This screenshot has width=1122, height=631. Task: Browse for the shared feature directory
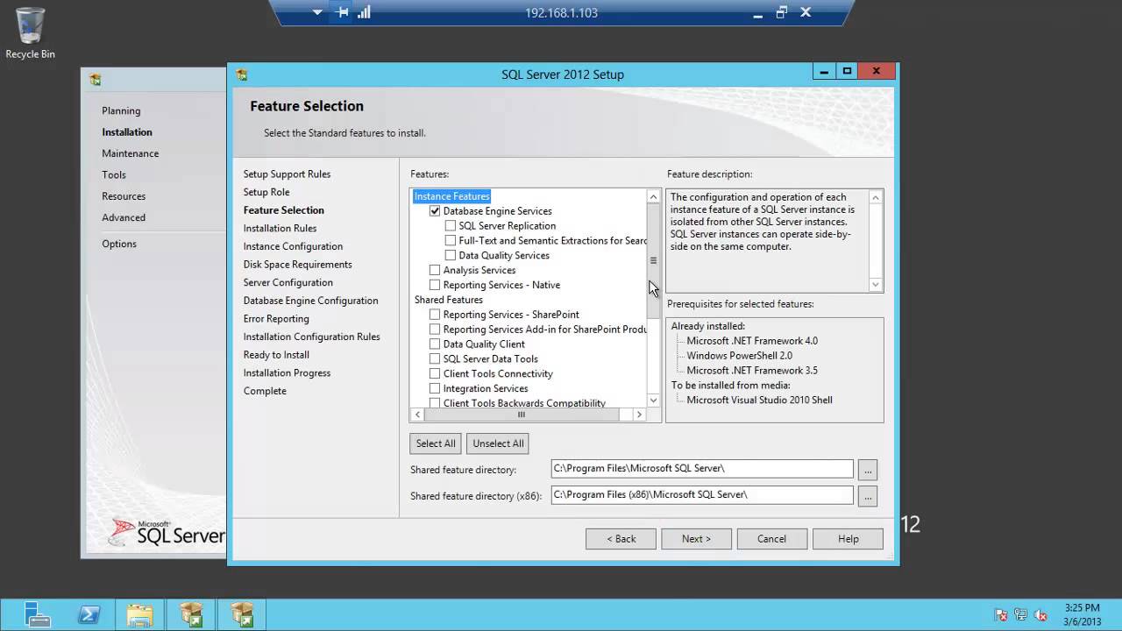coord(868,470)
